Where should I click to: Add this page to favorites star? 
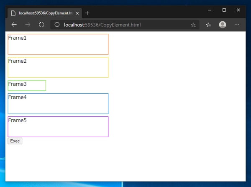(x=193, y=25)
